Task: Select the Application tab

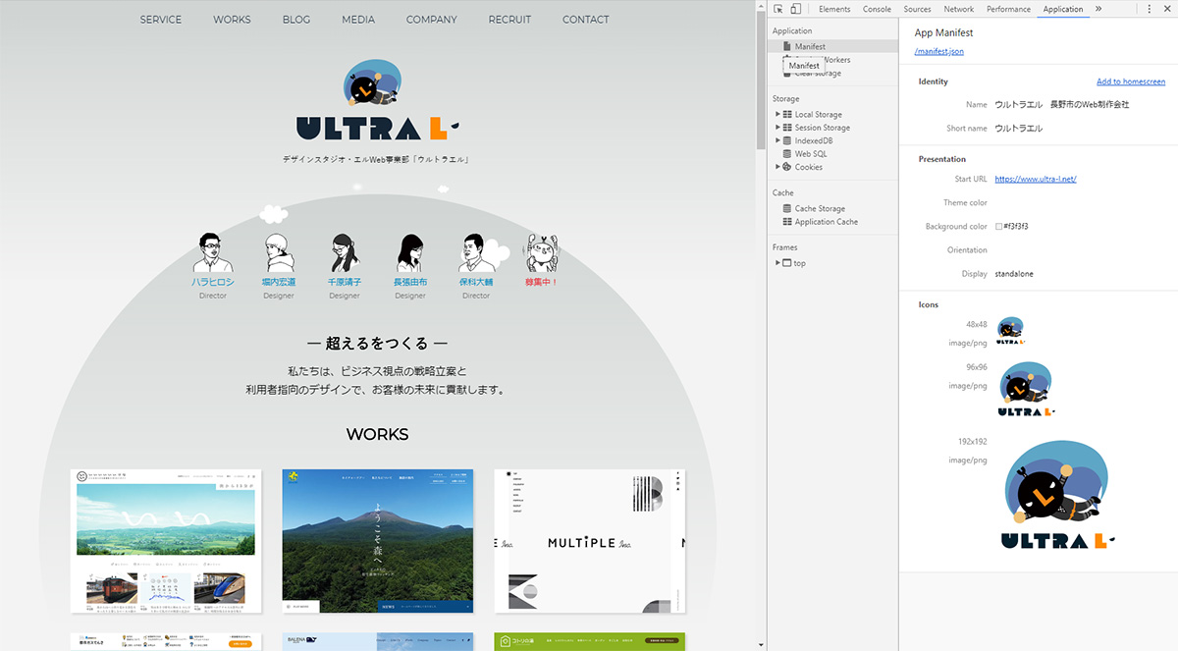Action: (x=1062, y=9)
